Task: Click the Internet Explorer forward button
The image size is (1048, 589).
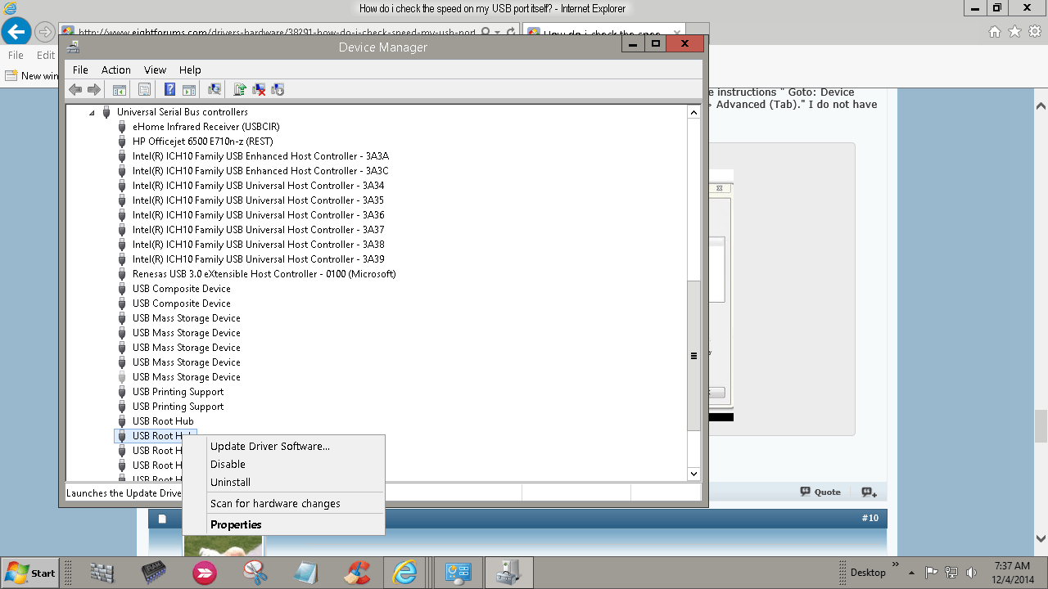Action: point(45,33)
